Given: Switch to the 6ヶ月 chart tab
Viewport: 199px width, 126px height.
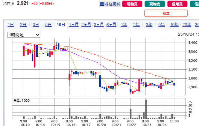Looking at the screenshot, I should click(x=111, y=25).
